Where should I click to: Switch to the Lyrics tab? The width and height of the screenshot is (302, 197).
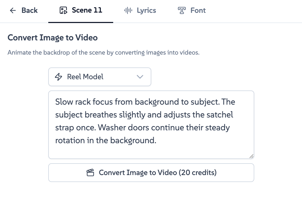(146, 10)
